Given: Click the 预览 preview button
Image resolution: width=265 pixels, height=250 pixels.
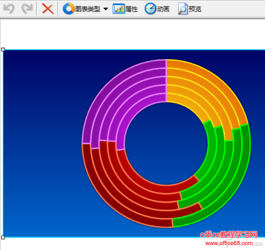Looking at the screenshot, I should point(190,9).
